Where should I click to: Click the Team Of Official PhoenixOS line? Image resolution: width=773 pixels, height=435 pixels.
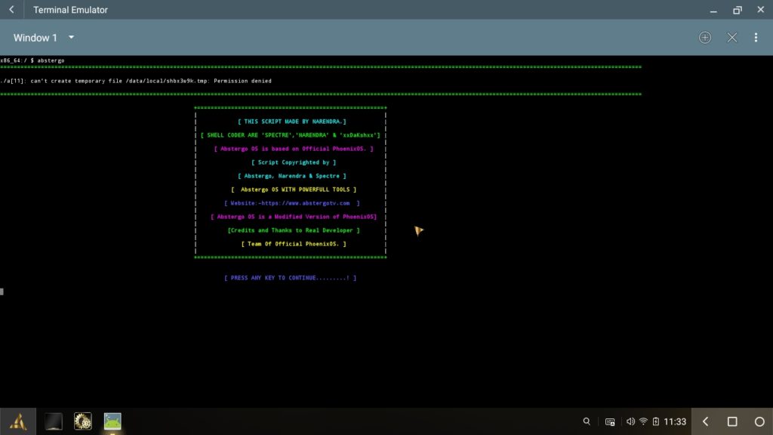pyautogui.click(x=294, y=244)
